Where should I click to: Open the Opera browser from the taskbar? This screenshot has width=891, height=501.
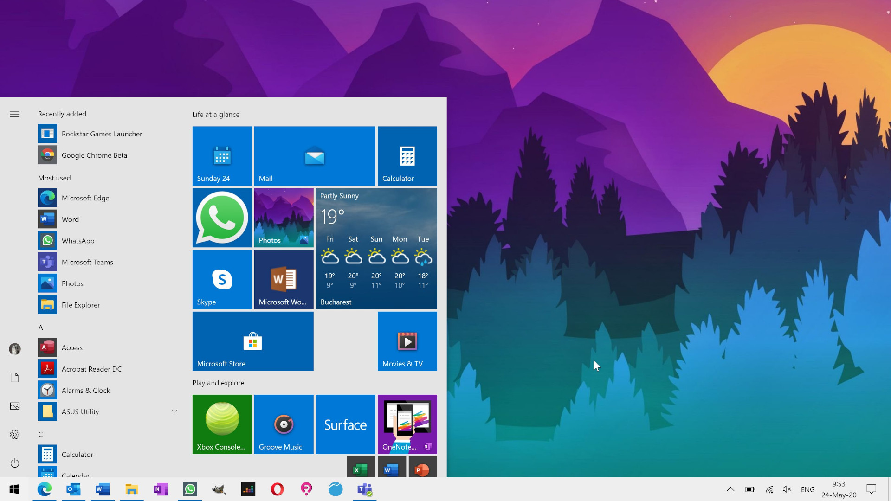pyautogui.click(x=277, y=489)
